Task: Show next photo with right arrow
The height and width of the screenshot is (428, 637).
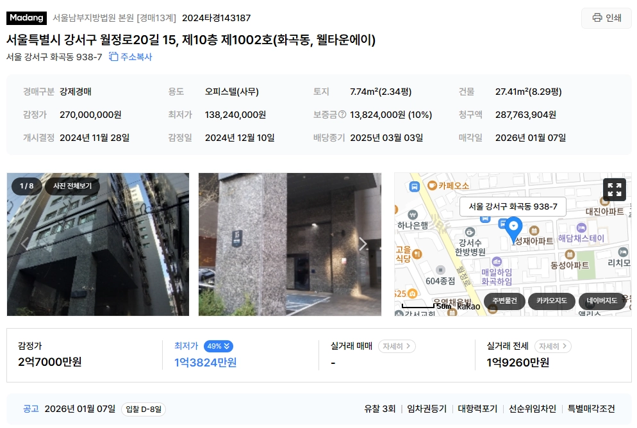Action: point(363,244)
